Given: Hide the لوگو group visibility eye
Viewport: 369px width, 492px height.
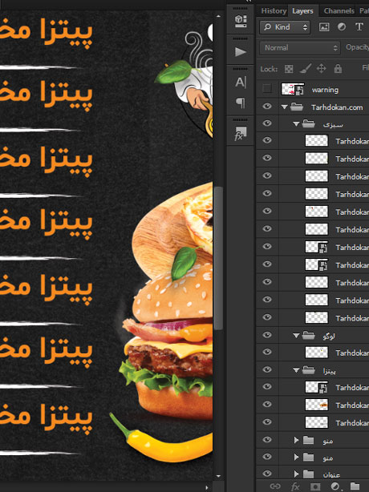Looking at the screenshot, I should 267,335.
